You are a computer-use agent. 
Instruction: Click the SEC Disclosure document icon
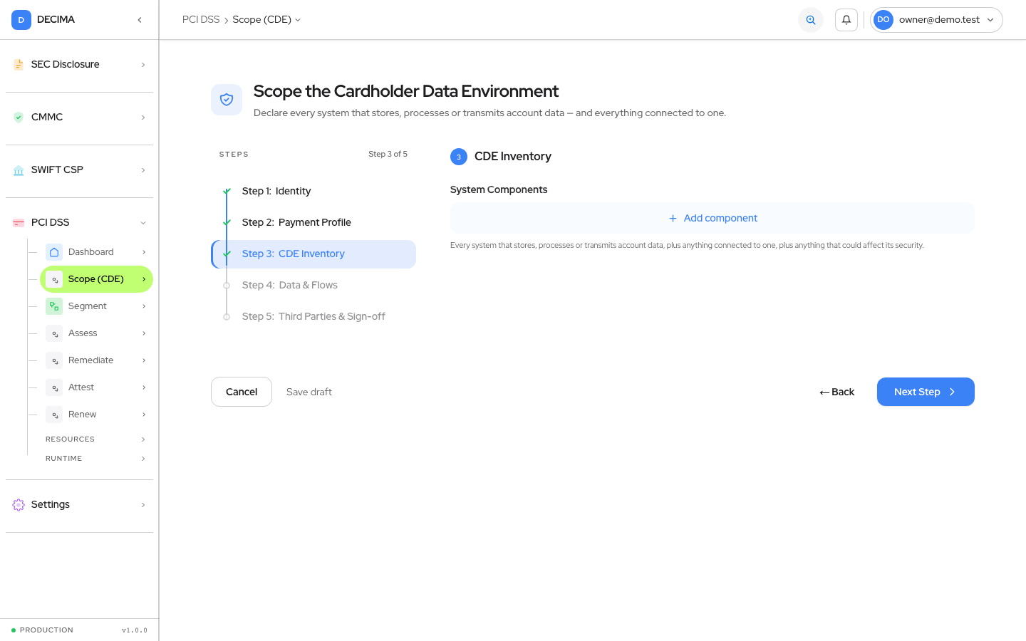click(19, 65)
